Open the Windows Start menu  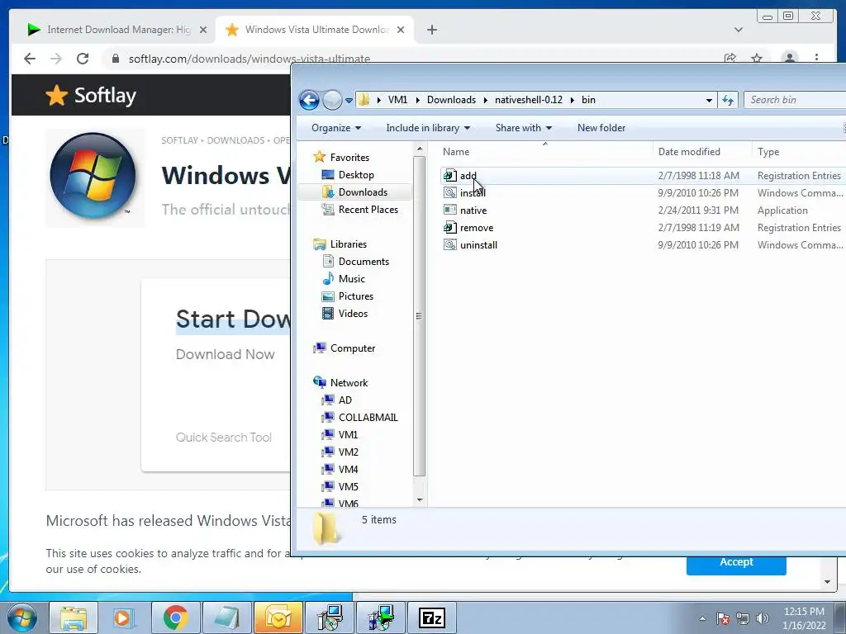(22, 617)
